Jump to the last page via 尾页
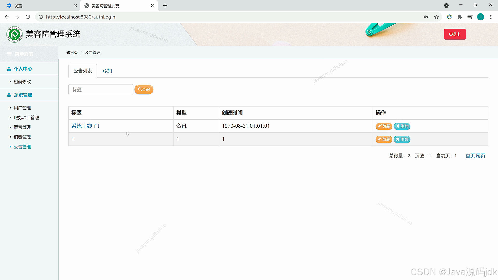 [x=481, y=156]
